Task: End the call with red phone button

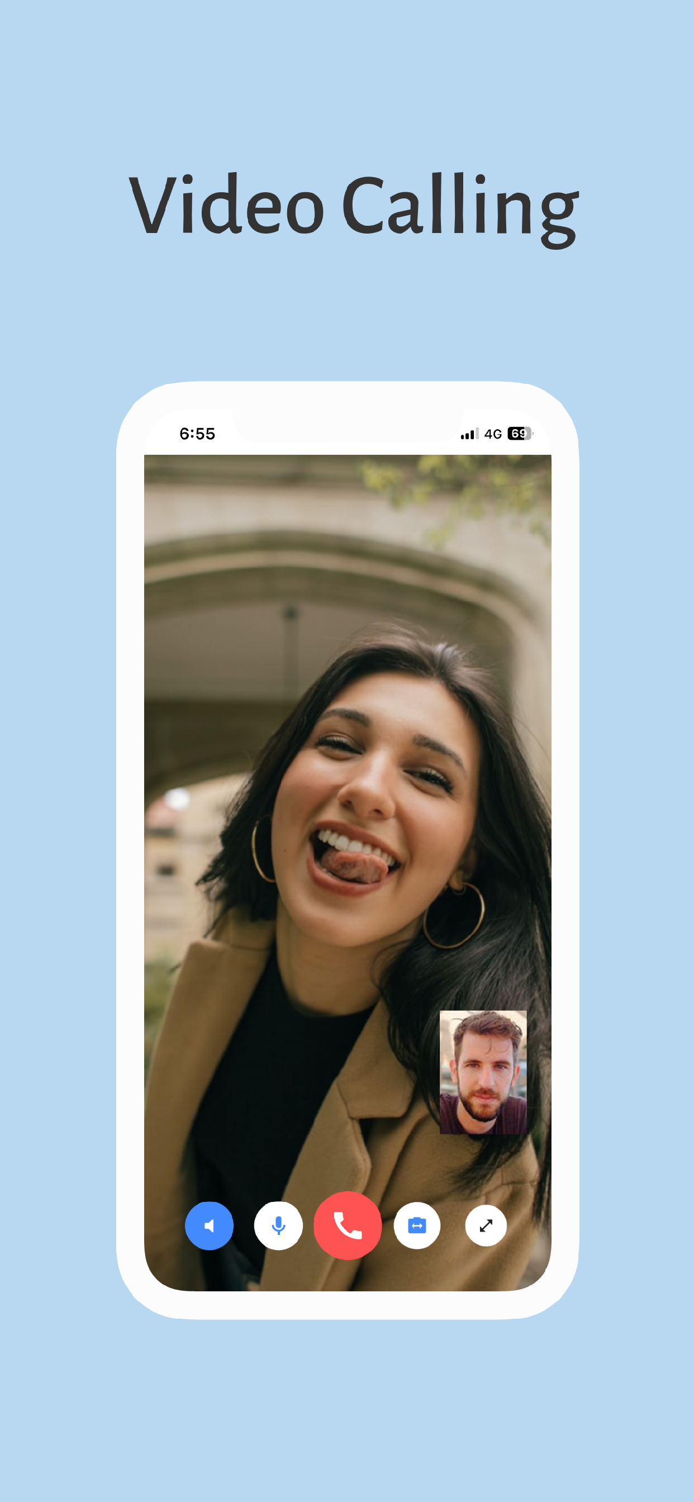Action: pyautogui.click(x=348, y=1225)
